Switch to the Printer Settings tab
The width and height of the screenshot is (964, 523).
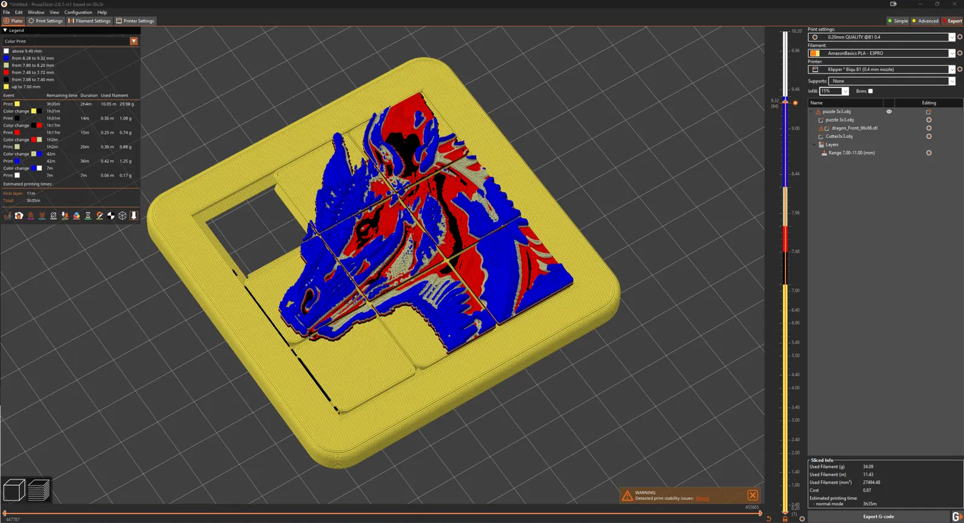pyautogui.click(x=135, y=21)
